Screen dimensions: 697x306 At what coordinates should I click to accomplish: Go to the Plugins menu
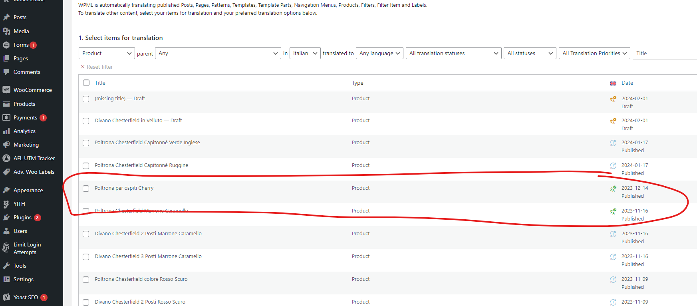[22, 217]
